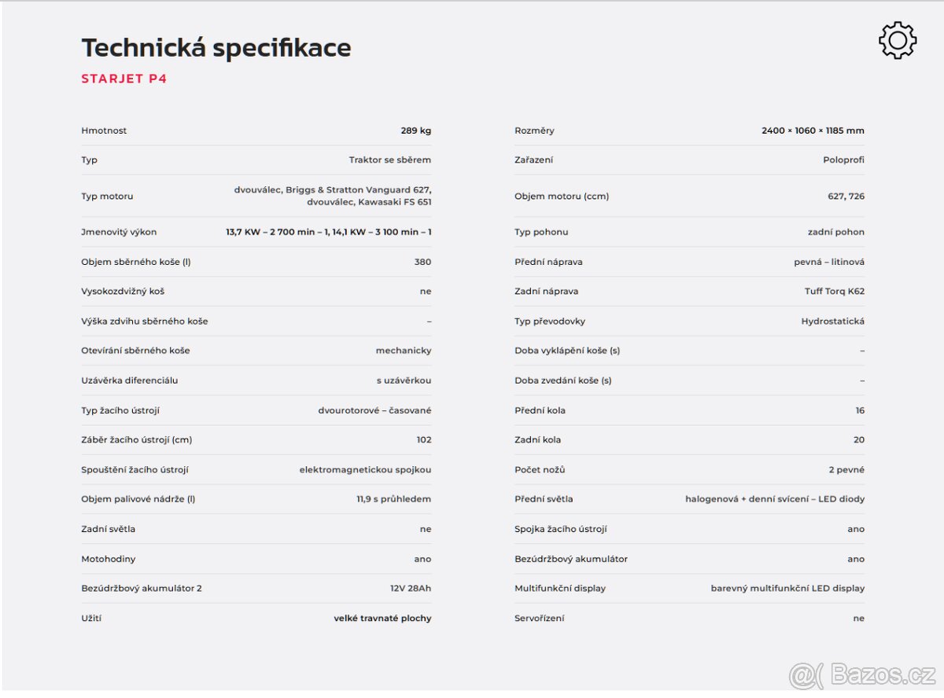
Task: Select the Technická specifikace heading
Action: coord(216,48)
